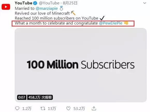
Task: Click the YouTube display name
Action: [x=23, y=3]
